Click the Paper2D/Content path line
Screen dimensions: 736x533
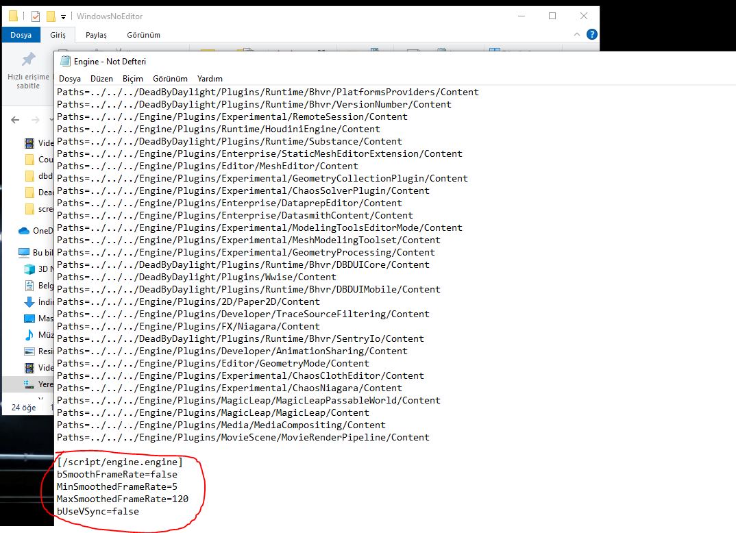click(188, 301)
